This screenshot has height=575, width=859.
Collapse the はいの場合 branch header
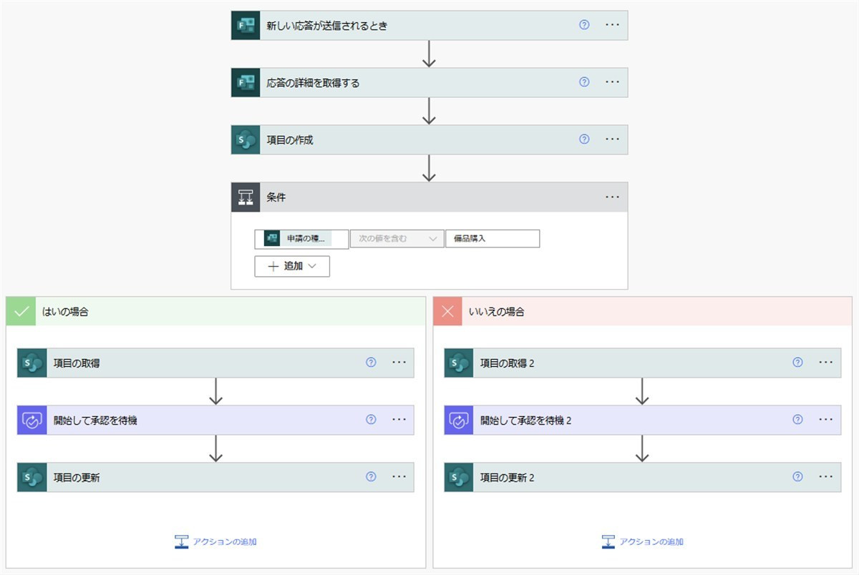click(x=215, y=312)
